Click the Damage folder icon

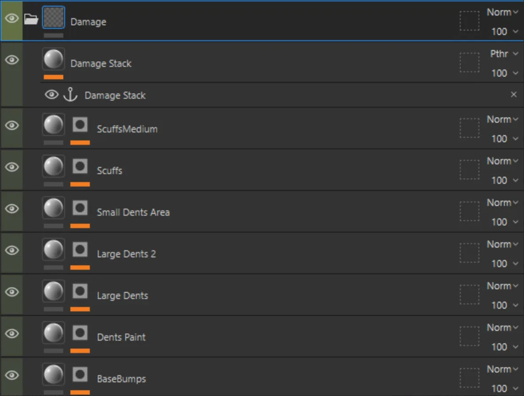[x=31, y=19]
